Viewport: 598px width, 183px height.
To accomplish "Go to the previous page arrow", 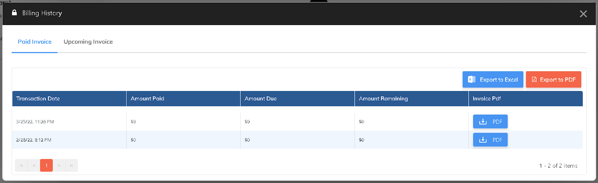I will 34,165.
